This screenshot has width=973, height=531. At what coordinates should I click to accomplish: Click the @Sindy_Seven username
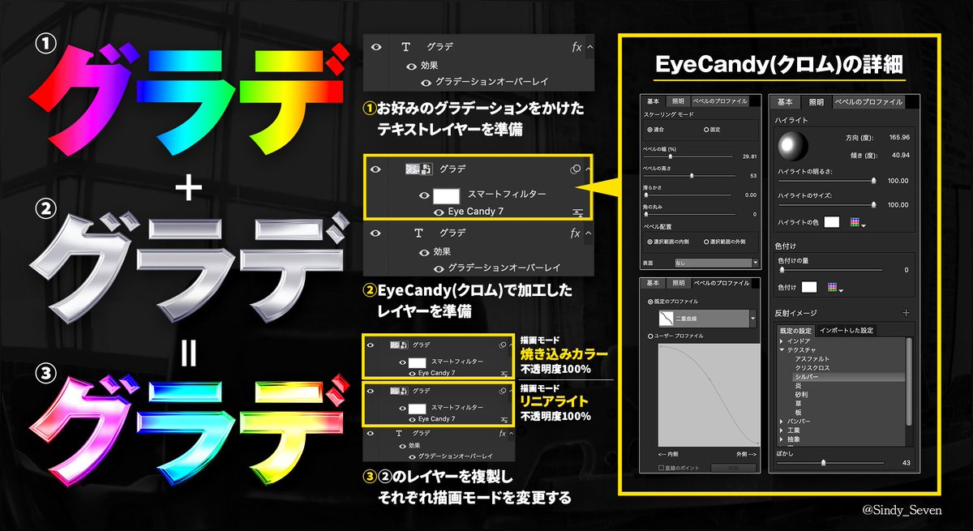[902, 511]
